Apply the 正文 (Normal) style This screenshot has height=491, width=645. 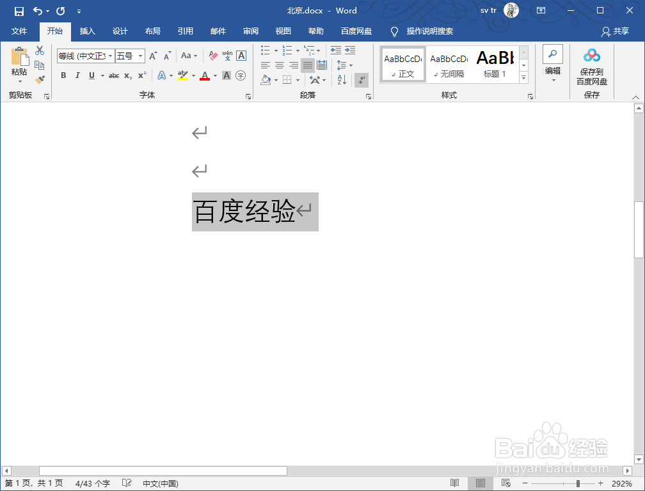point(402,65)
